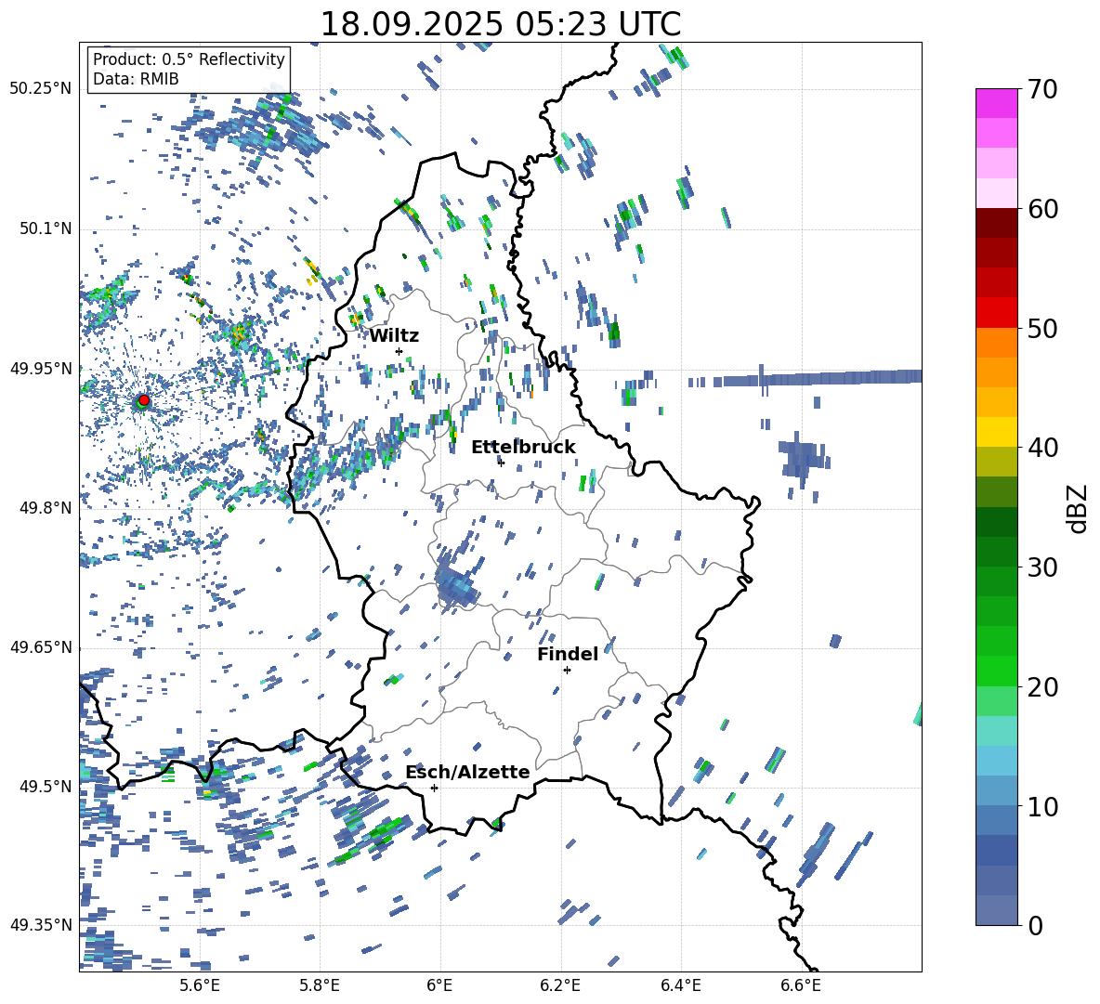Select the Findel city label

567,655
